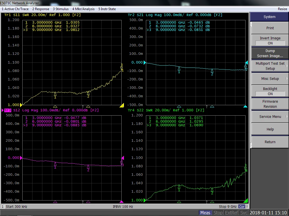Click the System softkey header
Viewport: 289px width, 216px height.
(x=270, y=17)
